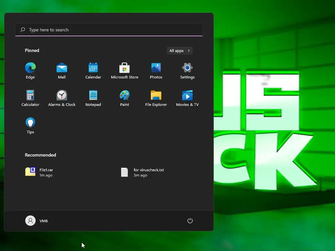Click the Pinned section heading
Image resolution: width=335 pixels, height=251 pixels.
pos(32,50)
